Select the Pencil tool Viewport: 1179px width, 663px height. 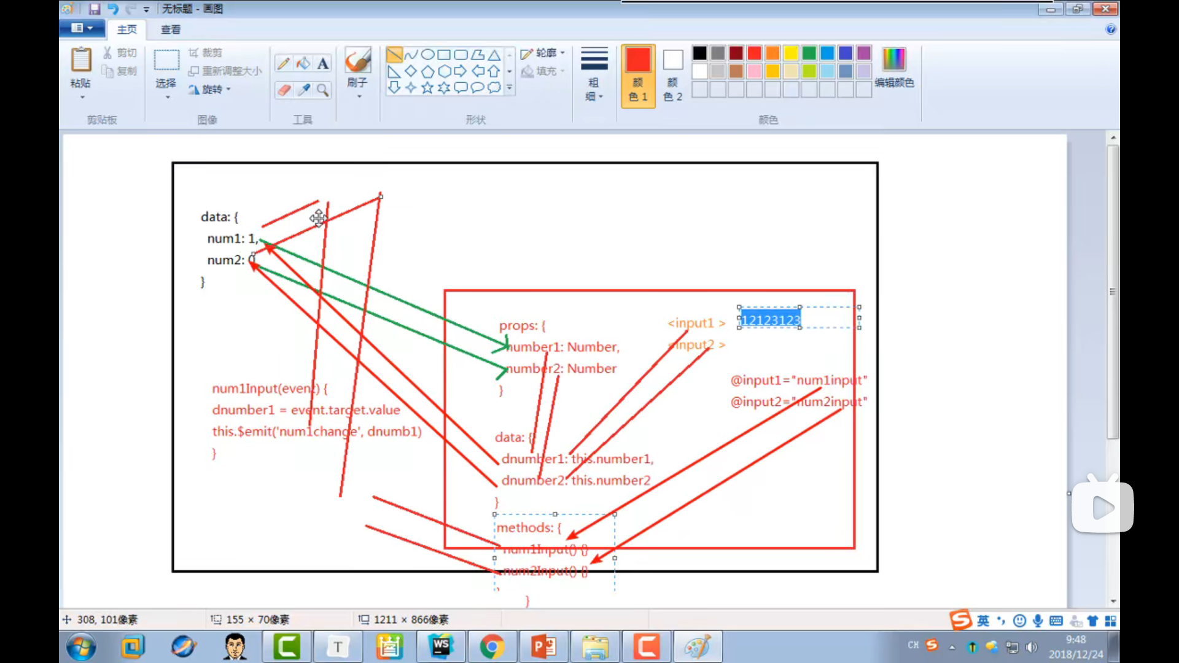[283, 63]
